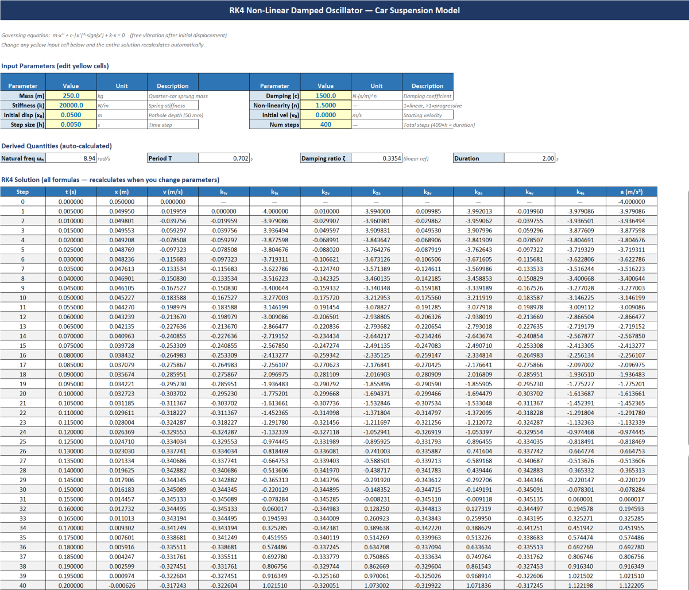Viewport: 689px width, 590px height.
Task: Select the x (m) column header
Action: [121, 192]
